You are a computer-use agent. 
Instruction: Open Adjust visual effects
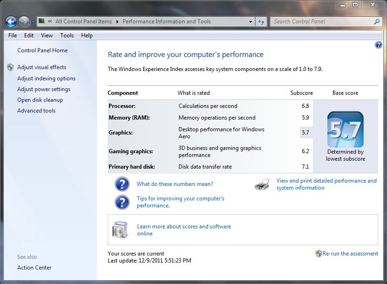tap(41, 67)
